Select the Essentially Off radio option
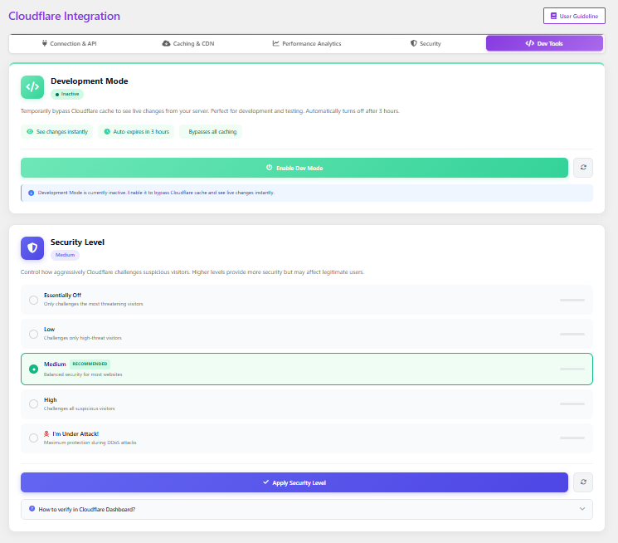The height and width of the screenshot is (543, 618). tap(33, 301)
